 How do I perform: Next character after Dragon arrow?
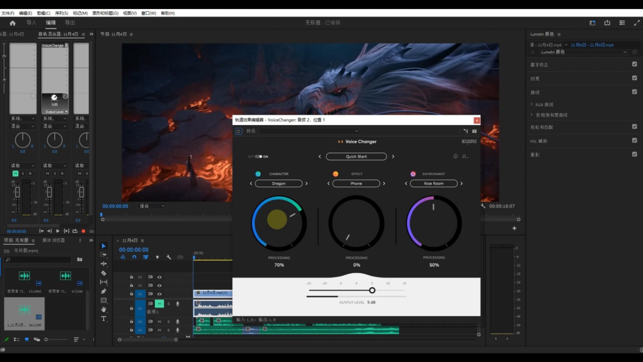pyautogui.click(x=306, y=183)
